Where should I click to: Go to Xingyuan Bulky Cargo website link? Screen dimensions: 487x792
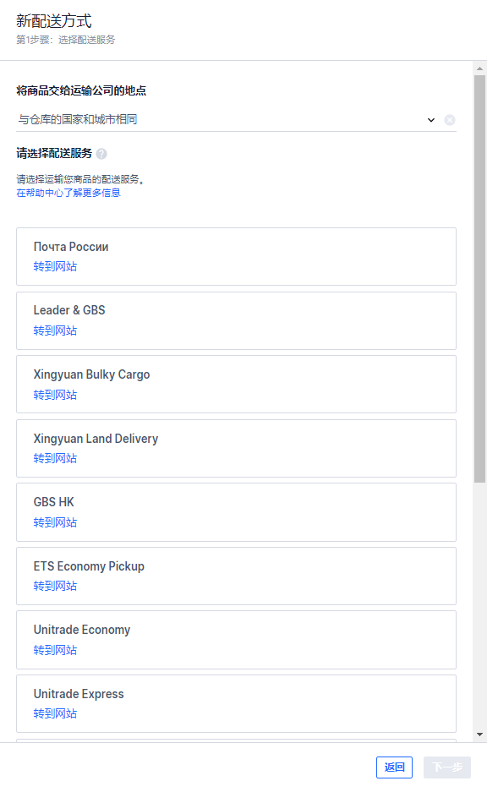point(55,395)
